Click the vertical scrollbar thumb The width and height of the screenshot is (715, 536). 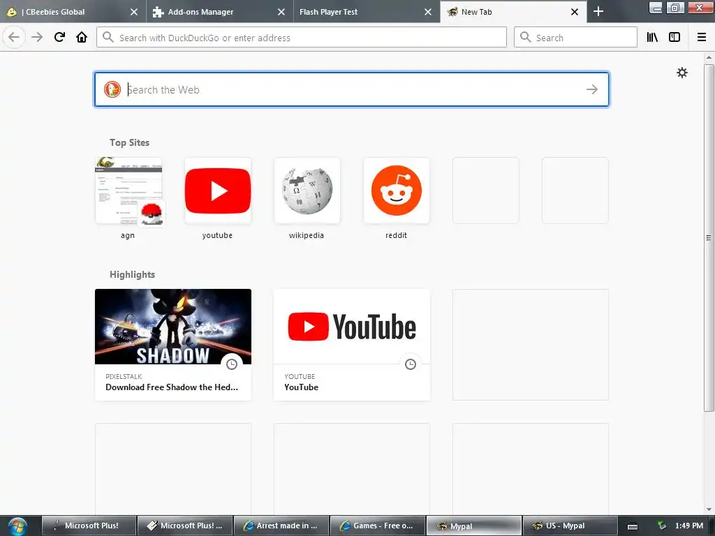coord(709,237)
